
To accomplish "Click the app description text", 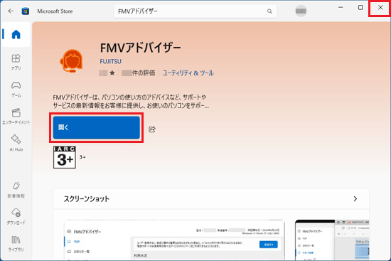I will [x=132, y=102].
